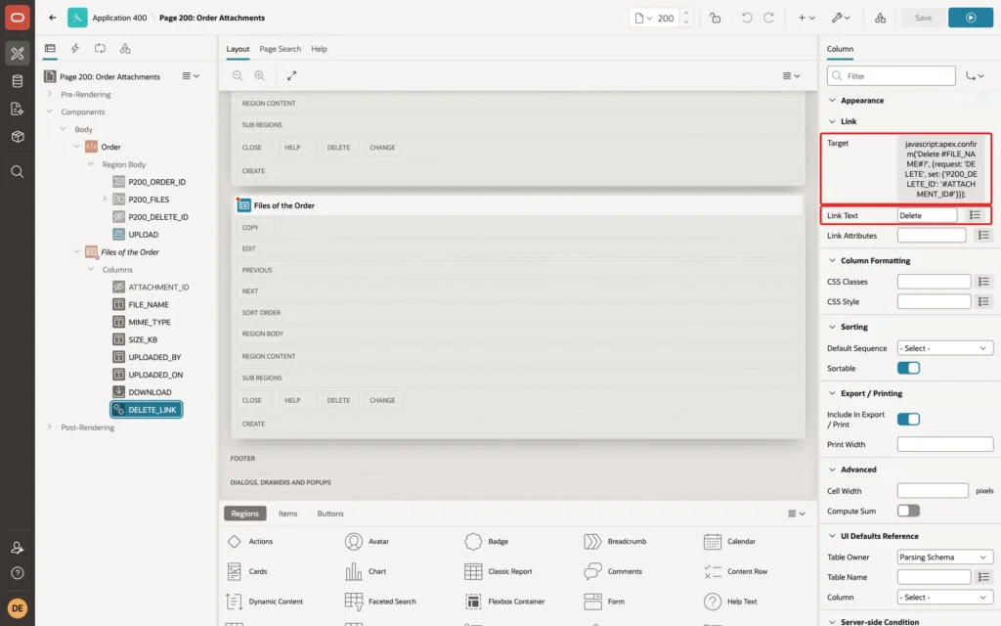
Task: Zoom in the layout view
Action: tap(260, 75)
